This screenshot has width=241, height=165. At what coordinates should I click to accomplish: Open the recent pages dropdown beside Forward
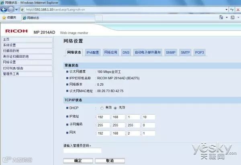(x=16, y=10)
